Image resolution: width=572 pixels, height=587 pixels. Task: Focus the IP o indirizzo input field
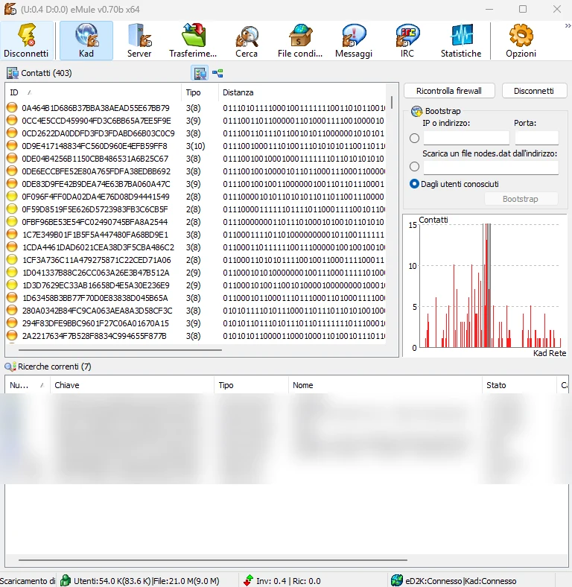466,138
